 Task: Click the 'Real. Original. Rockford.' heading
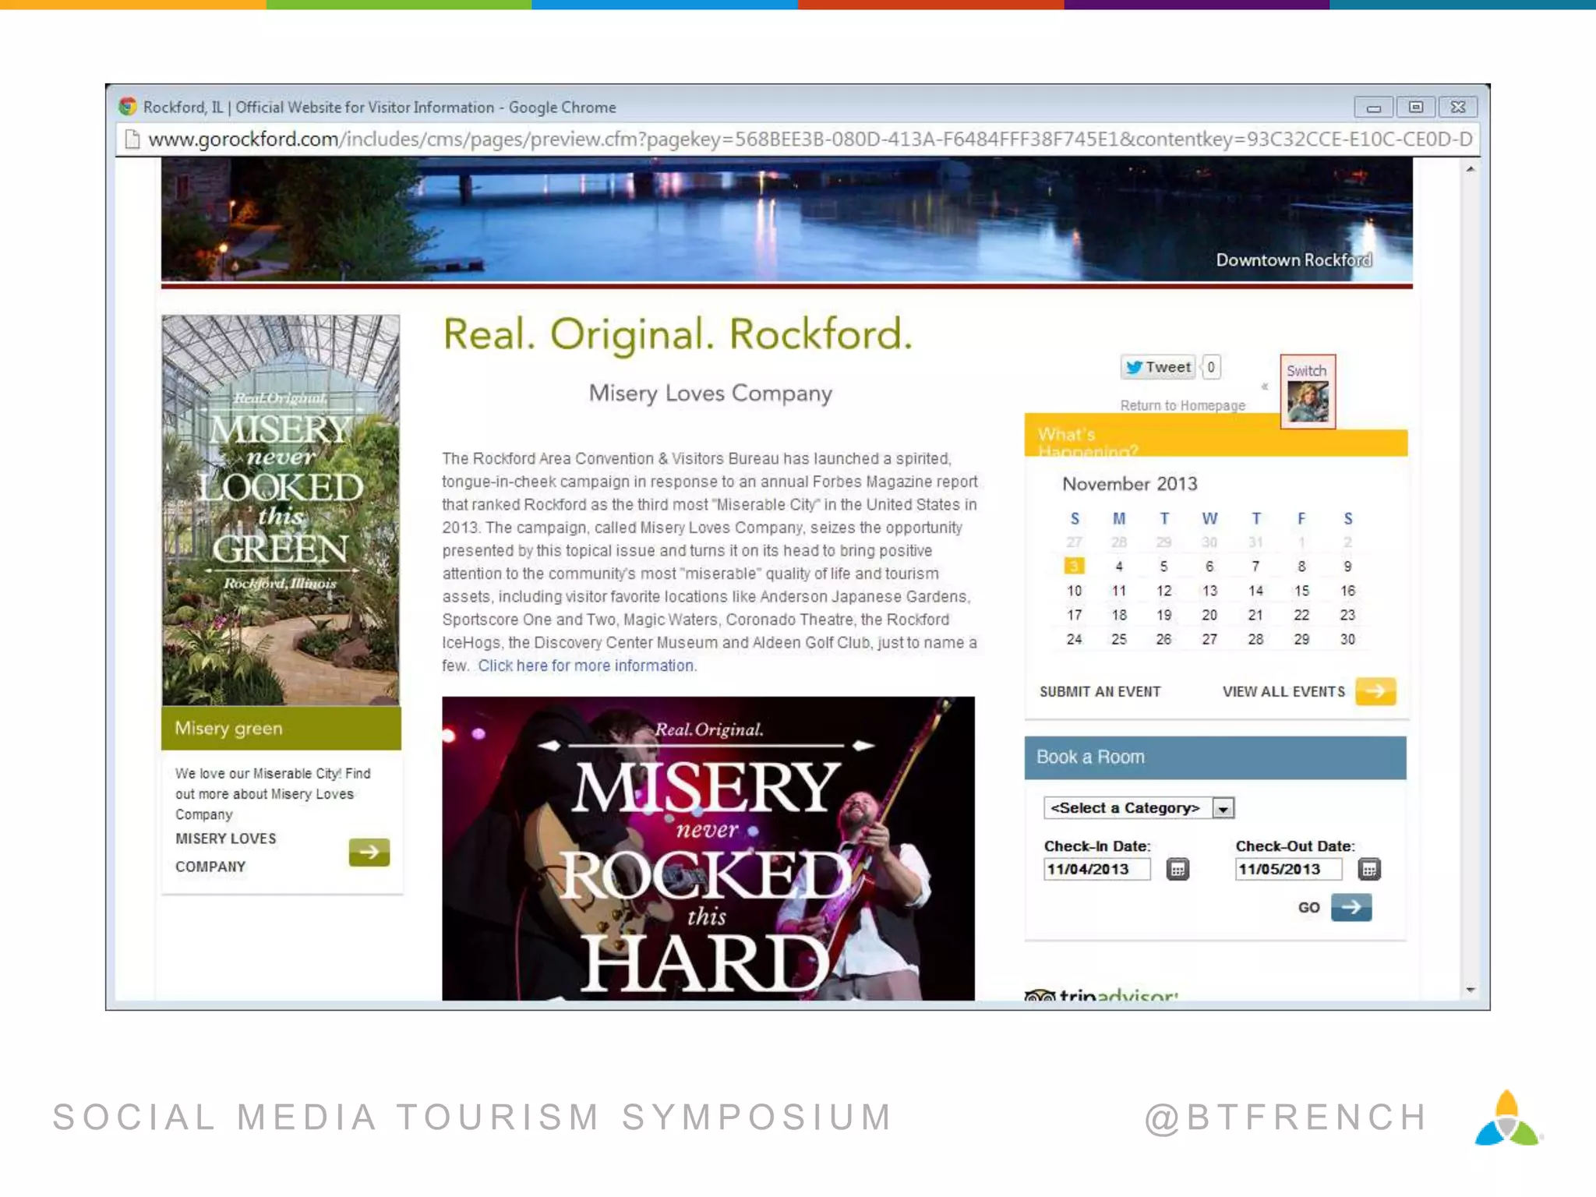click(x=677, y=334)
